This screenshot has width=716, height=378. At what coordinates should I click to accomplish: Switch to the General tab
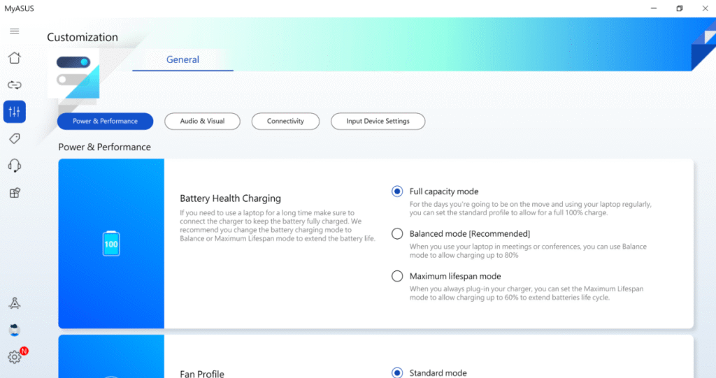(182, 60)
